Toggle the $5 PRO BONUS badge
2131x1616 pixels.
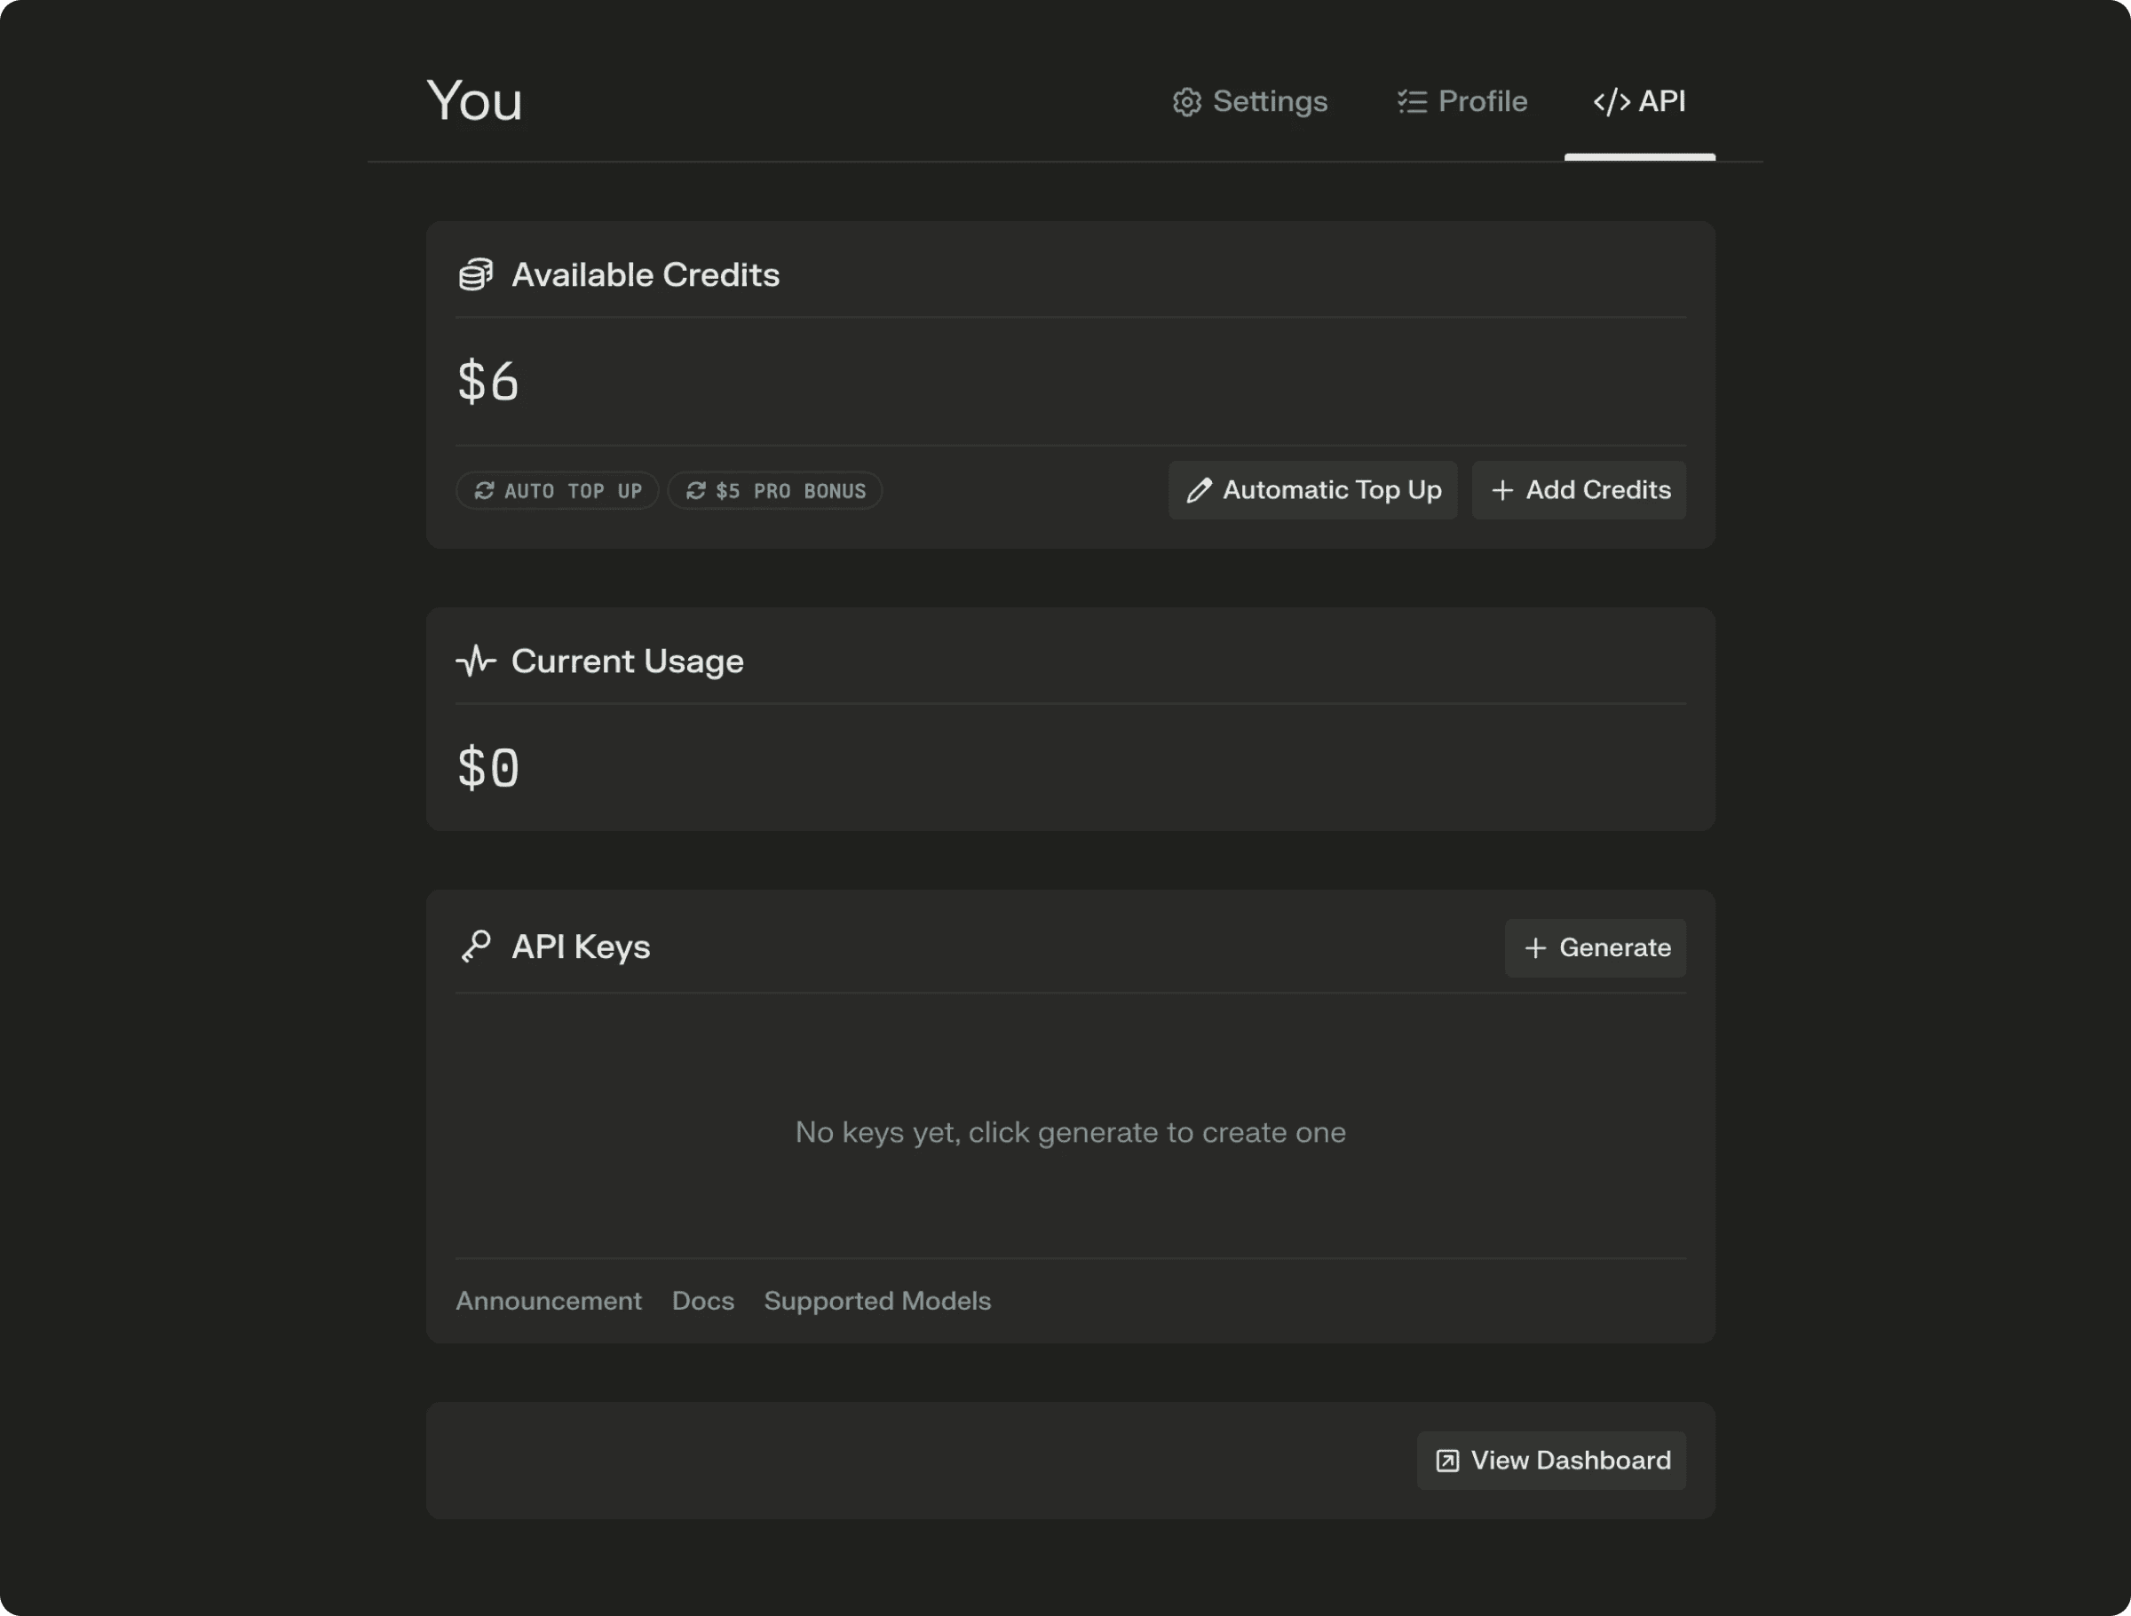(x=775, y=490)
